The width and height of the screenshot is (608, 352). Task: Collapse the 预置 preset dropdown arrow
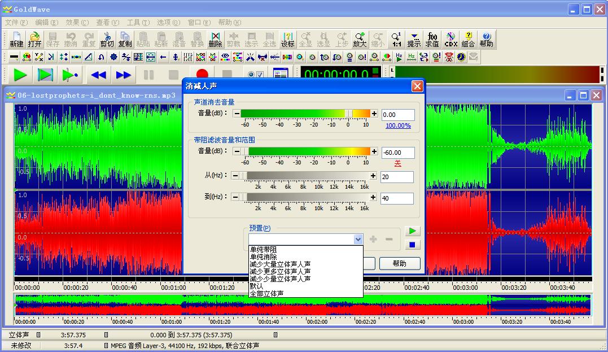tap(358, 240)
